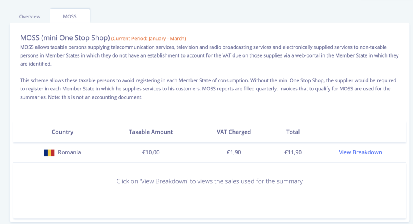Viewport: 413px width, 224px height.
Task: Click the Country column header
Action: pos(63,132)
